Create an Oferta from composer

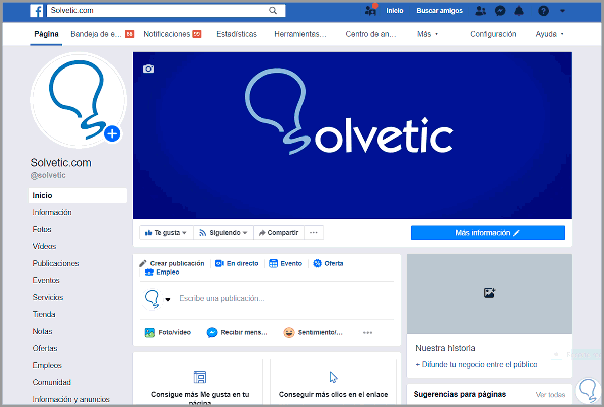click(328, 263)
